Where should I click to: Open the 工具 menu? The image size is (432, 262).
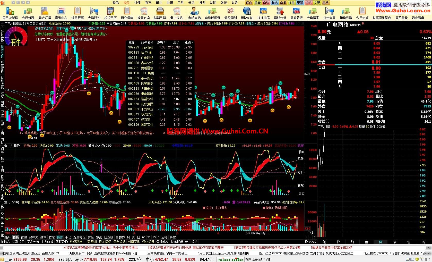click(x=180, y=3)
